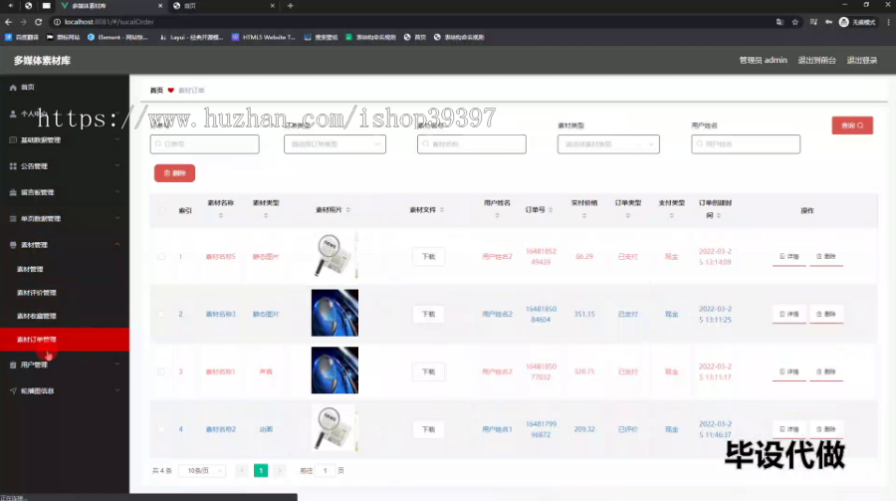Click 删除 button in row 3
896x501 pixels.
coord(826,372)
